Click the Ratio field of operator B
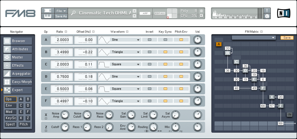297x139 pixels. pyautogui.click(x=62, y=52)
